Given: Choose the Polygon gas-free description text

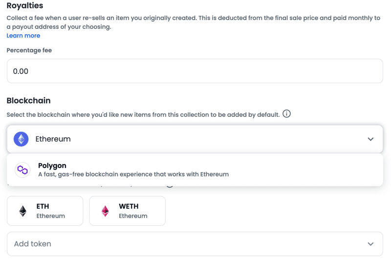Looking at the screenshot, I should 133,174.
